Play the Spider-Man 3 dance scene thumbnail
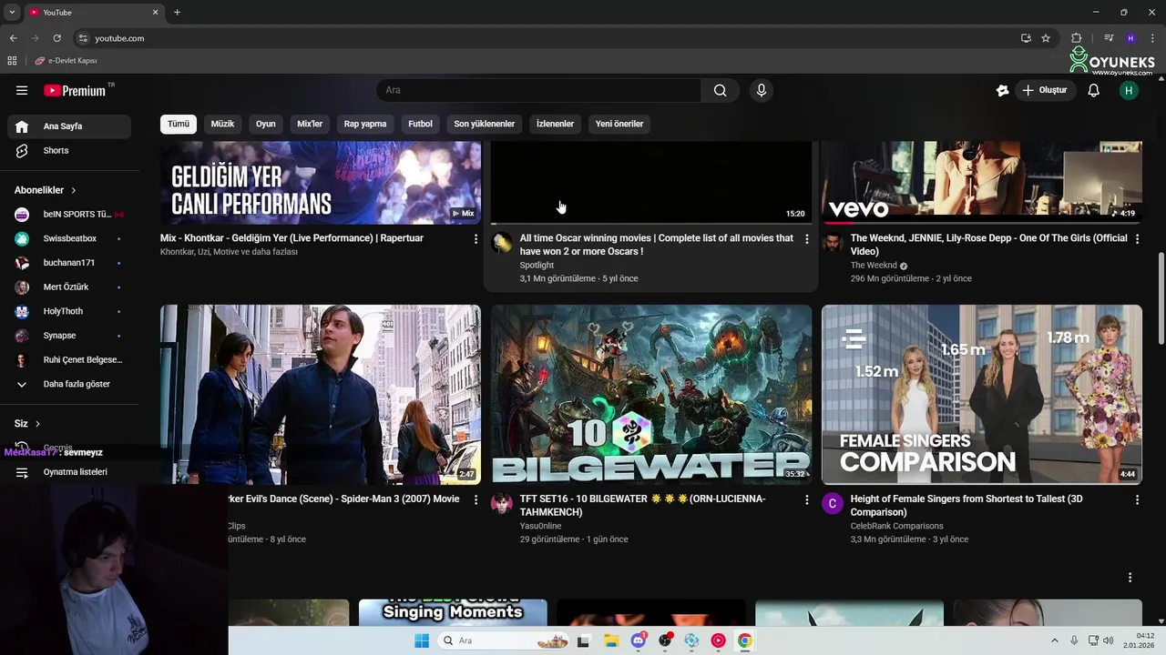The image size is (1166, 655). pos(321,394)
